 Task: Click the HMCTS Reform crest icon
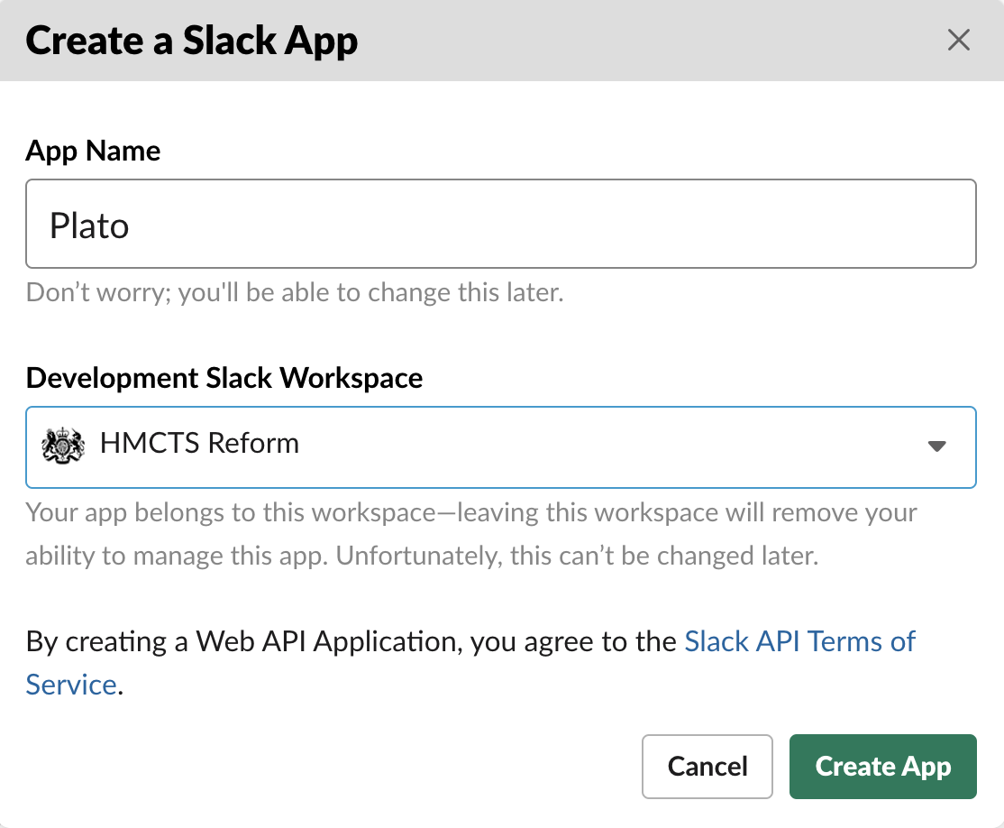tap(63, 444)
